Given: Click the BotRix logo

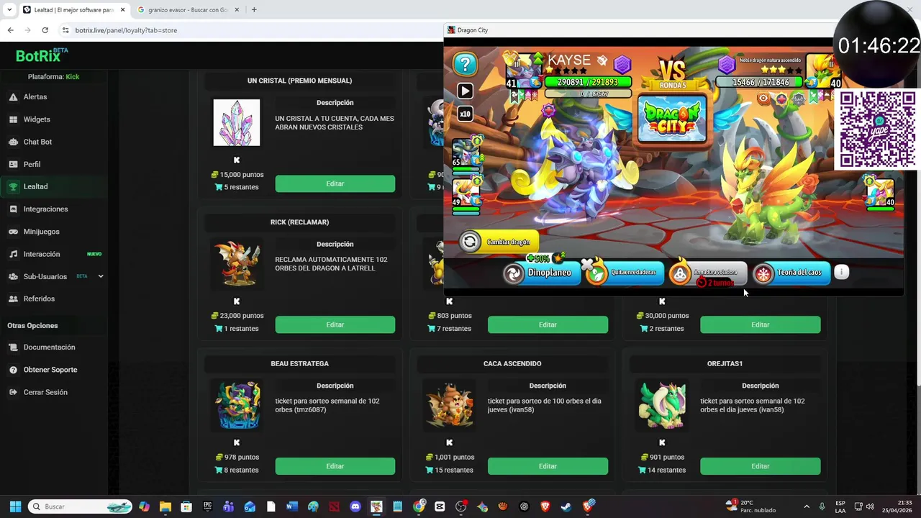Looking at the screenshot, I should [42, 55].
